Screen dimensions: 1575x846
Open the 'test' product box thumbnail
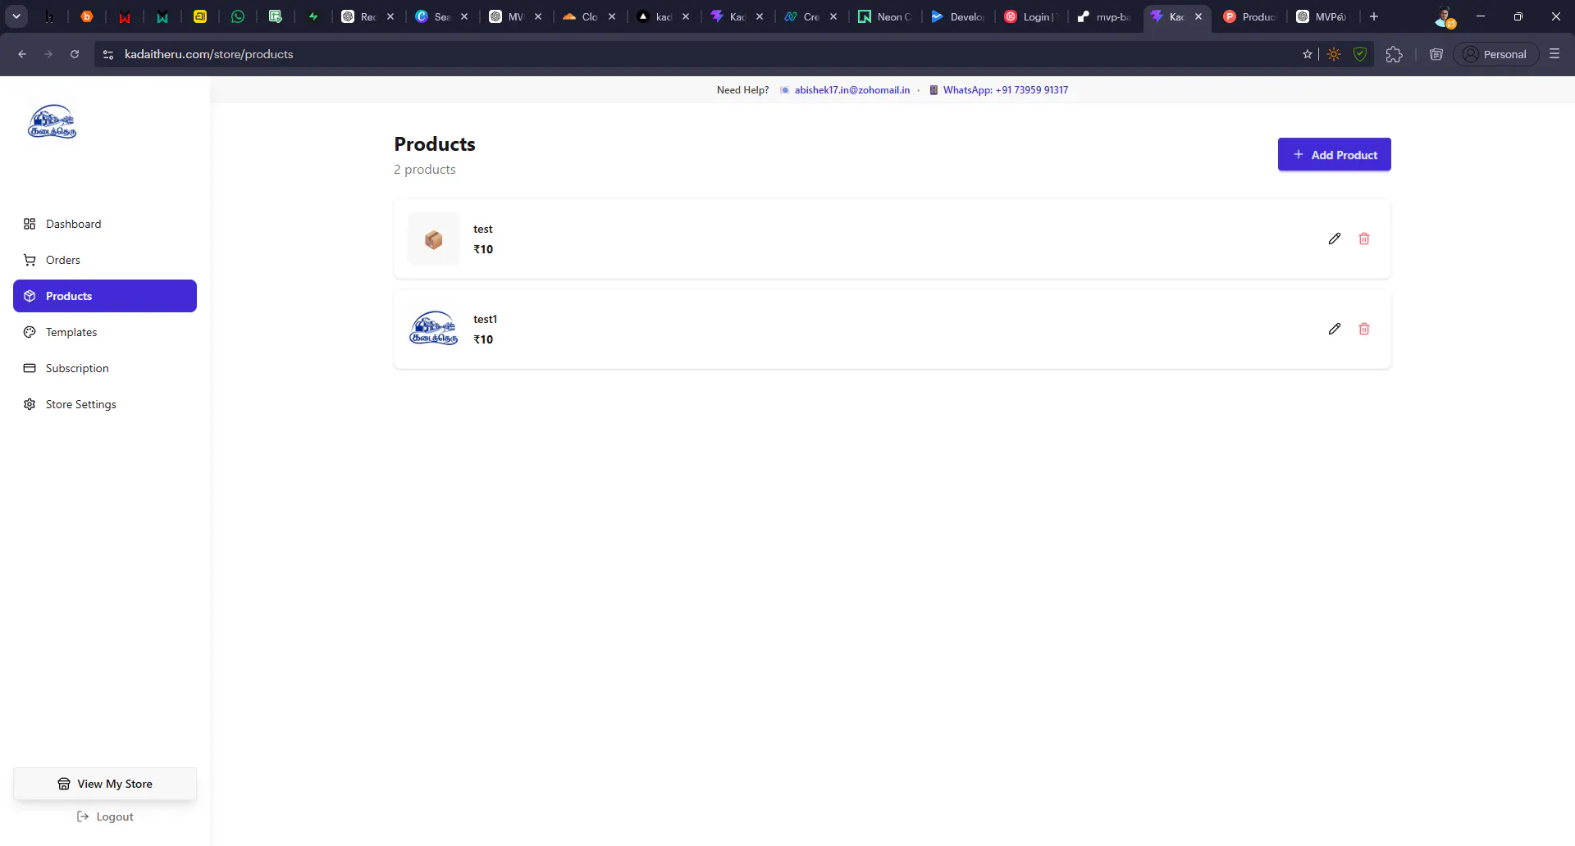point(434,239)
